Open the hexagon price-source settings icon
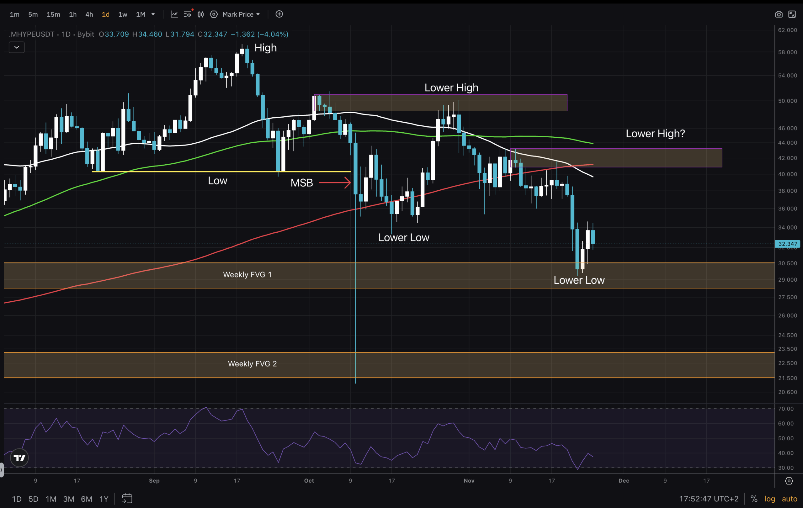 point(214,14)
